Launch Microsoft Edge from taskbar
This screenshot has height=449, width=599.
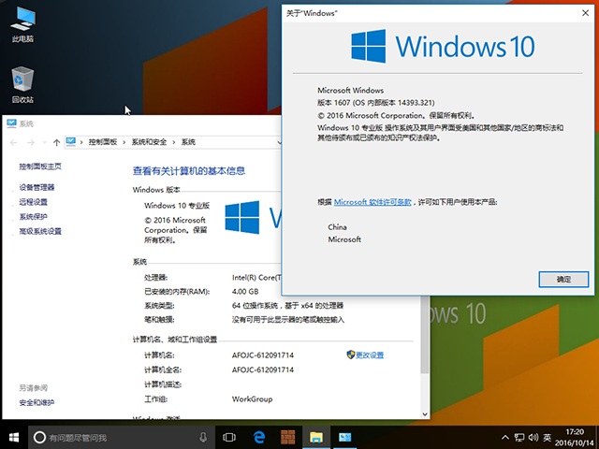[x=258, y=437]
